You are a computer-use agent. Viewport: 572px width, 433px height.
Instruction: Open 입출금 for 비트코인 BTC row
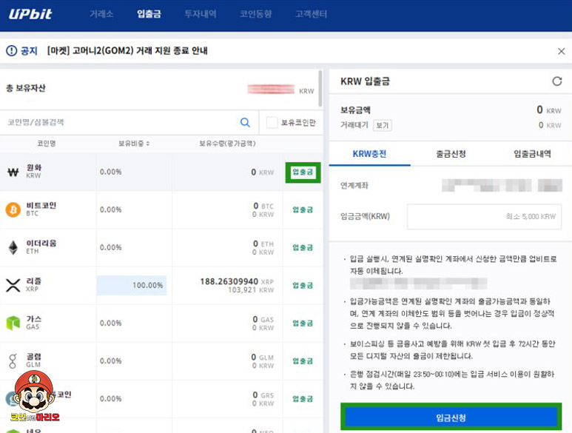[303, 209]
